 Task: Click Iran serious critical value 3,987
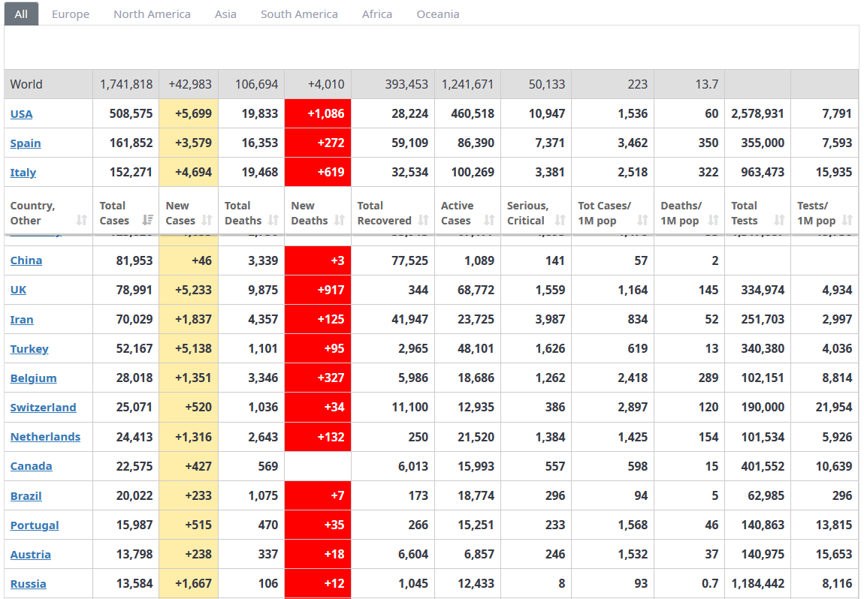pyautogui.click(x=550, y=319)
